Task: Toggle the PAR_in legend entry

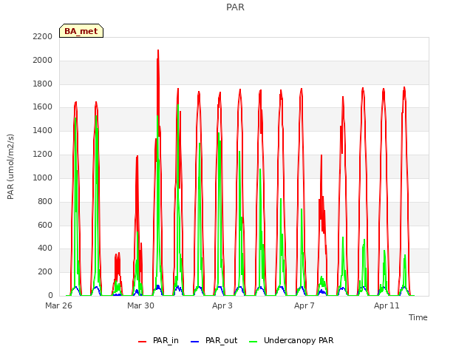Action: point(158,340)
